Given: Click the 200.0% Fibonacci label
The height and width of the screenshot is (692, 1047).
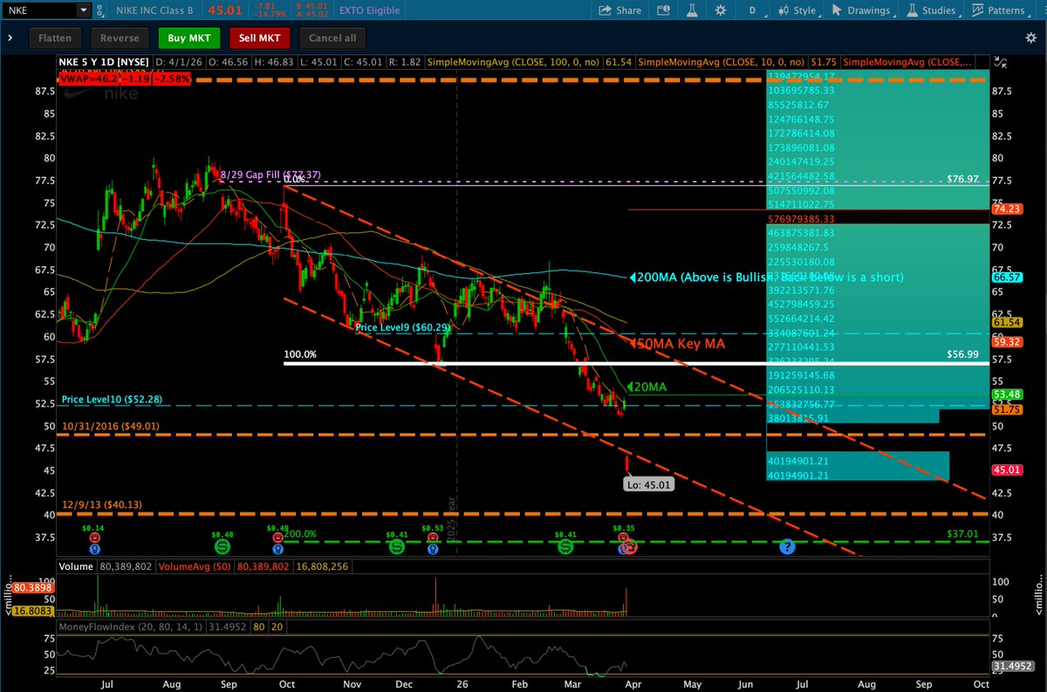Looking at the screenshot, I should click(299, 534).
